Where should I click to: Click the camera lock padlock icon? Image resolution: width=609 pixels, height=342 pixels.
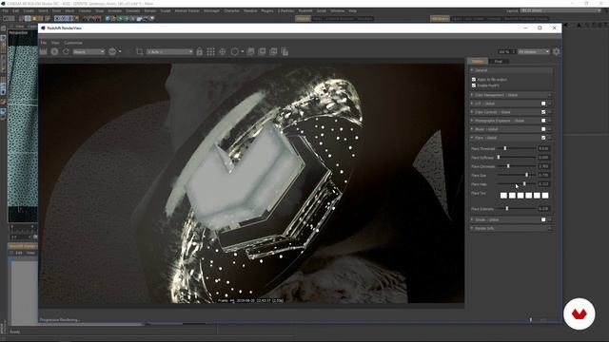(199, 51)
